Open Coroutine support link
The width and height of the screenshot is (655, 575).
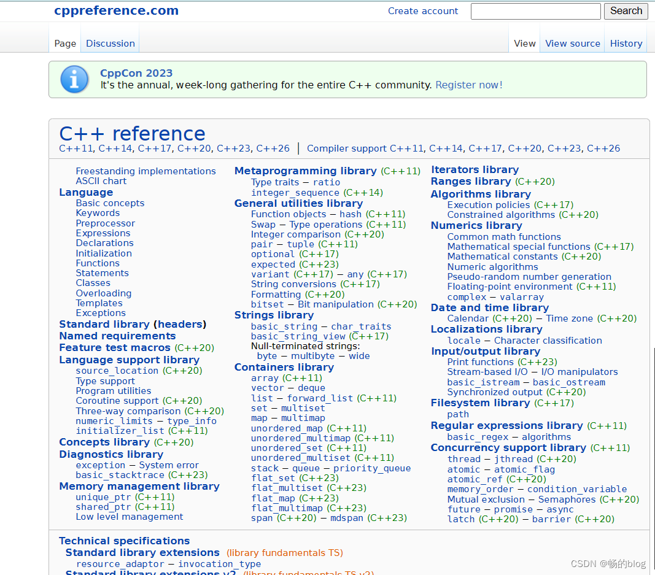(x=117, y=401)
